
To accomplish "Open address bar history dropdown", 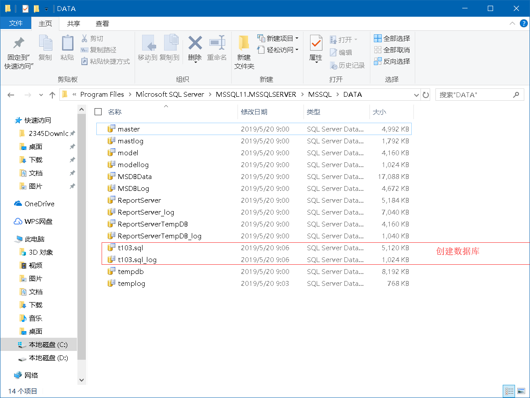I will [417, 95].
